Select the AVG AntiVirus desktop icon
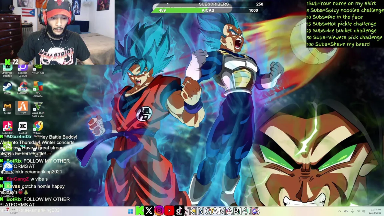384x216 pixels. pos(38,89)
